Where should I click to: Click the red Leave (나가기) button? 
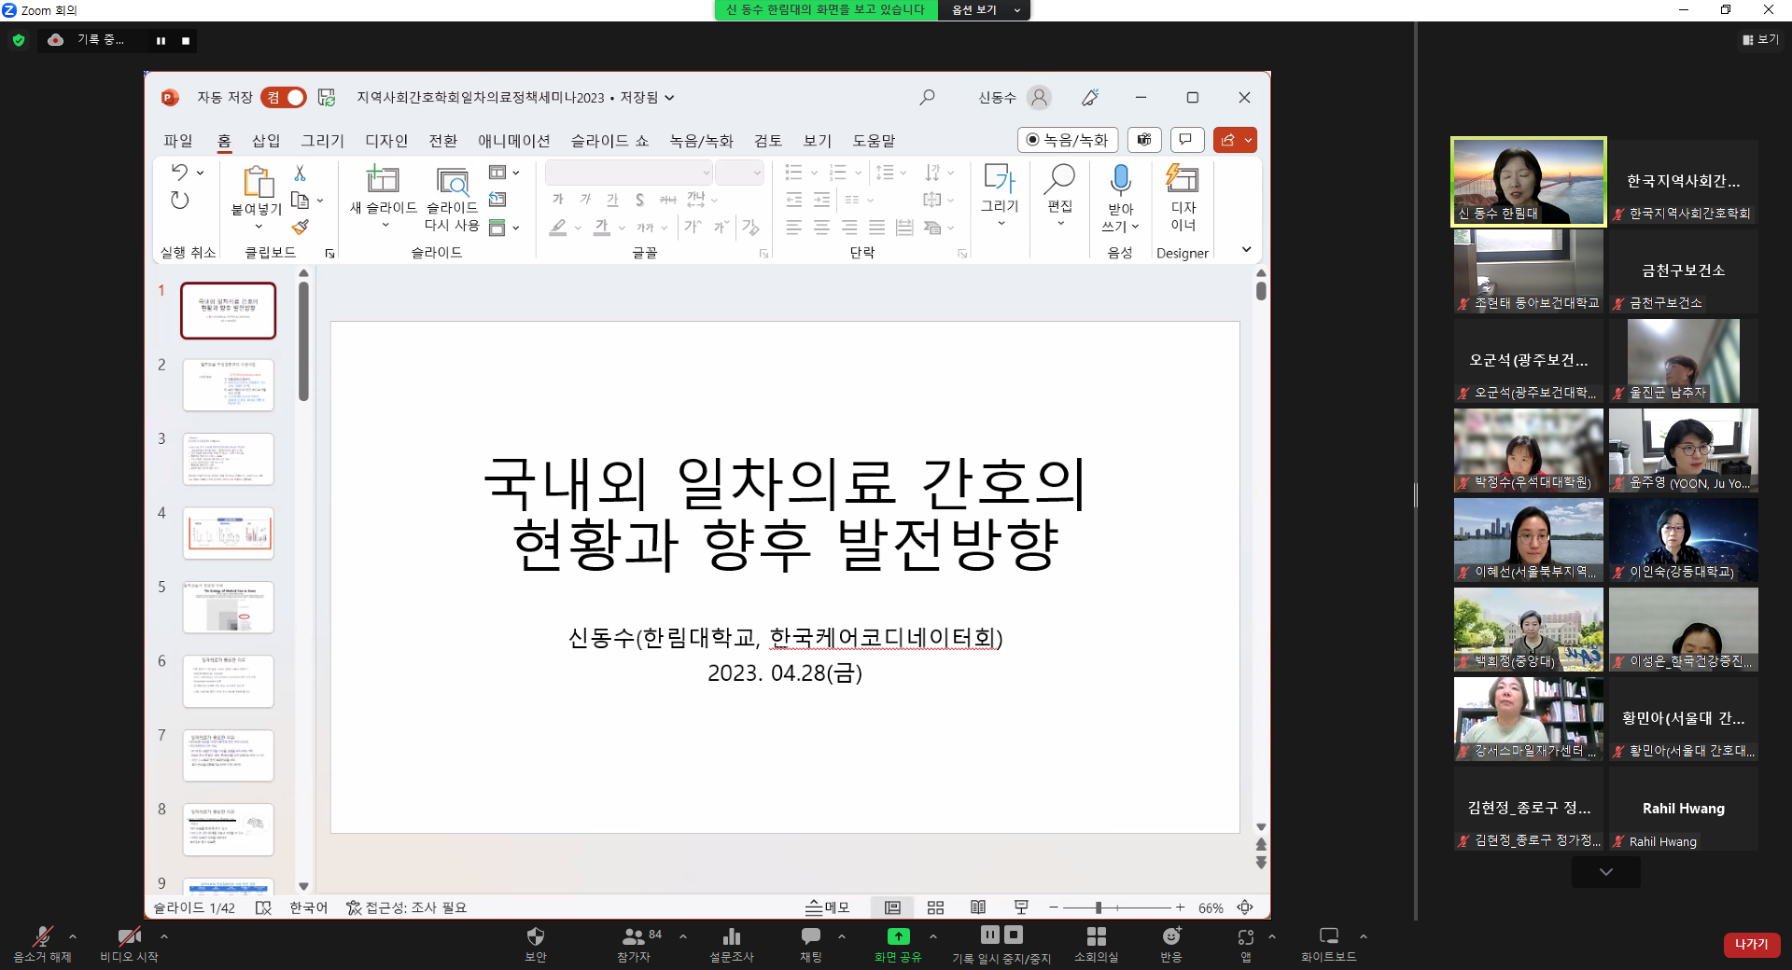pyautogui.click(x=1751, y=944)
